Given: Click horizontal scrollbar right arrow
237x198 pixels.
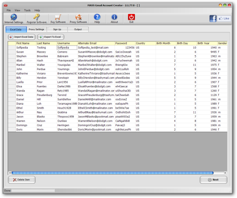Looking at the screenshot, I should coord(225,173).
